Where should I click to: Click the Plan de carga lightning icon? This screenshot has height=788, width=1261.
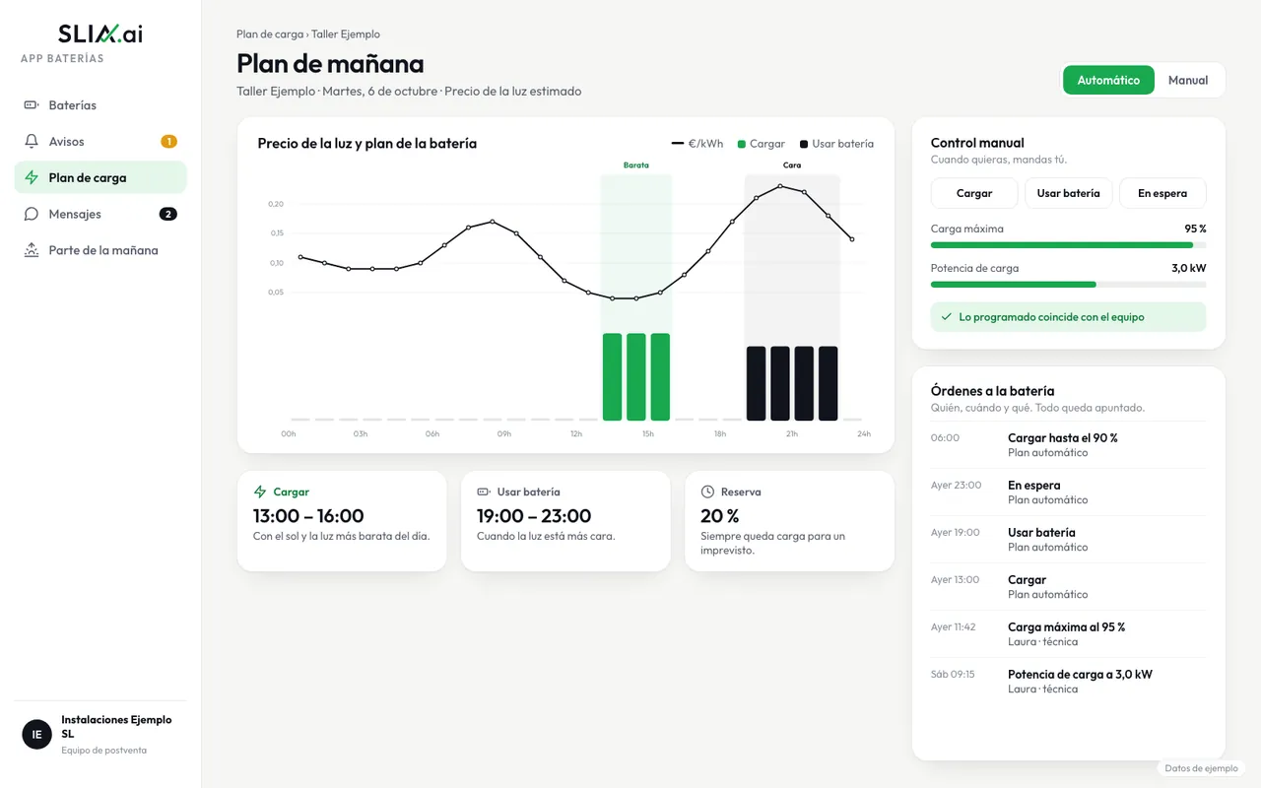click(32, 177)
